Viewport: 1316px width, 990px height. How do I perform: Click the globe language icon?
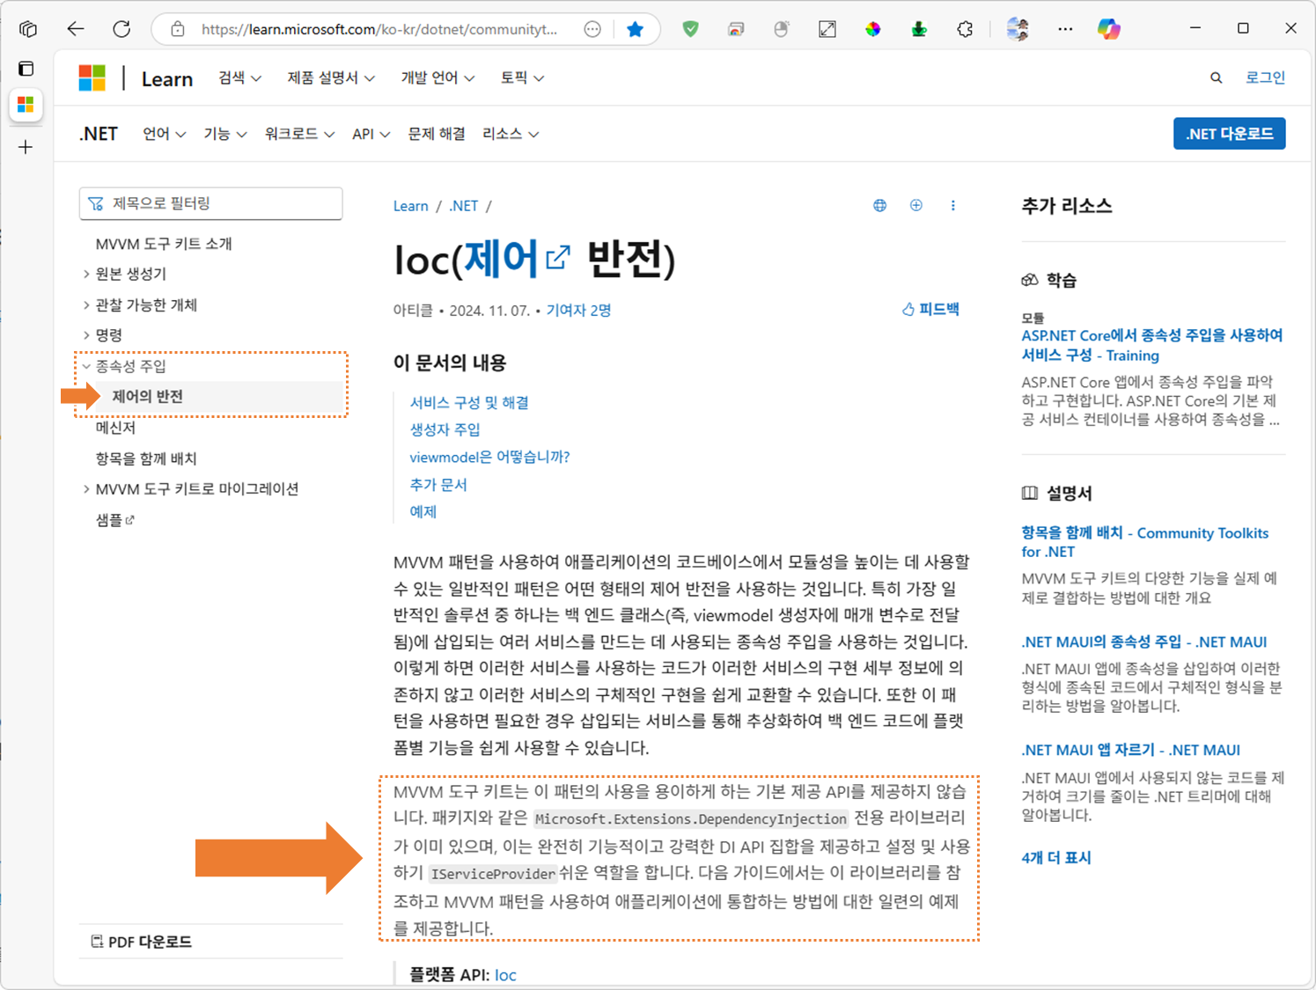(x=879, y=205)
